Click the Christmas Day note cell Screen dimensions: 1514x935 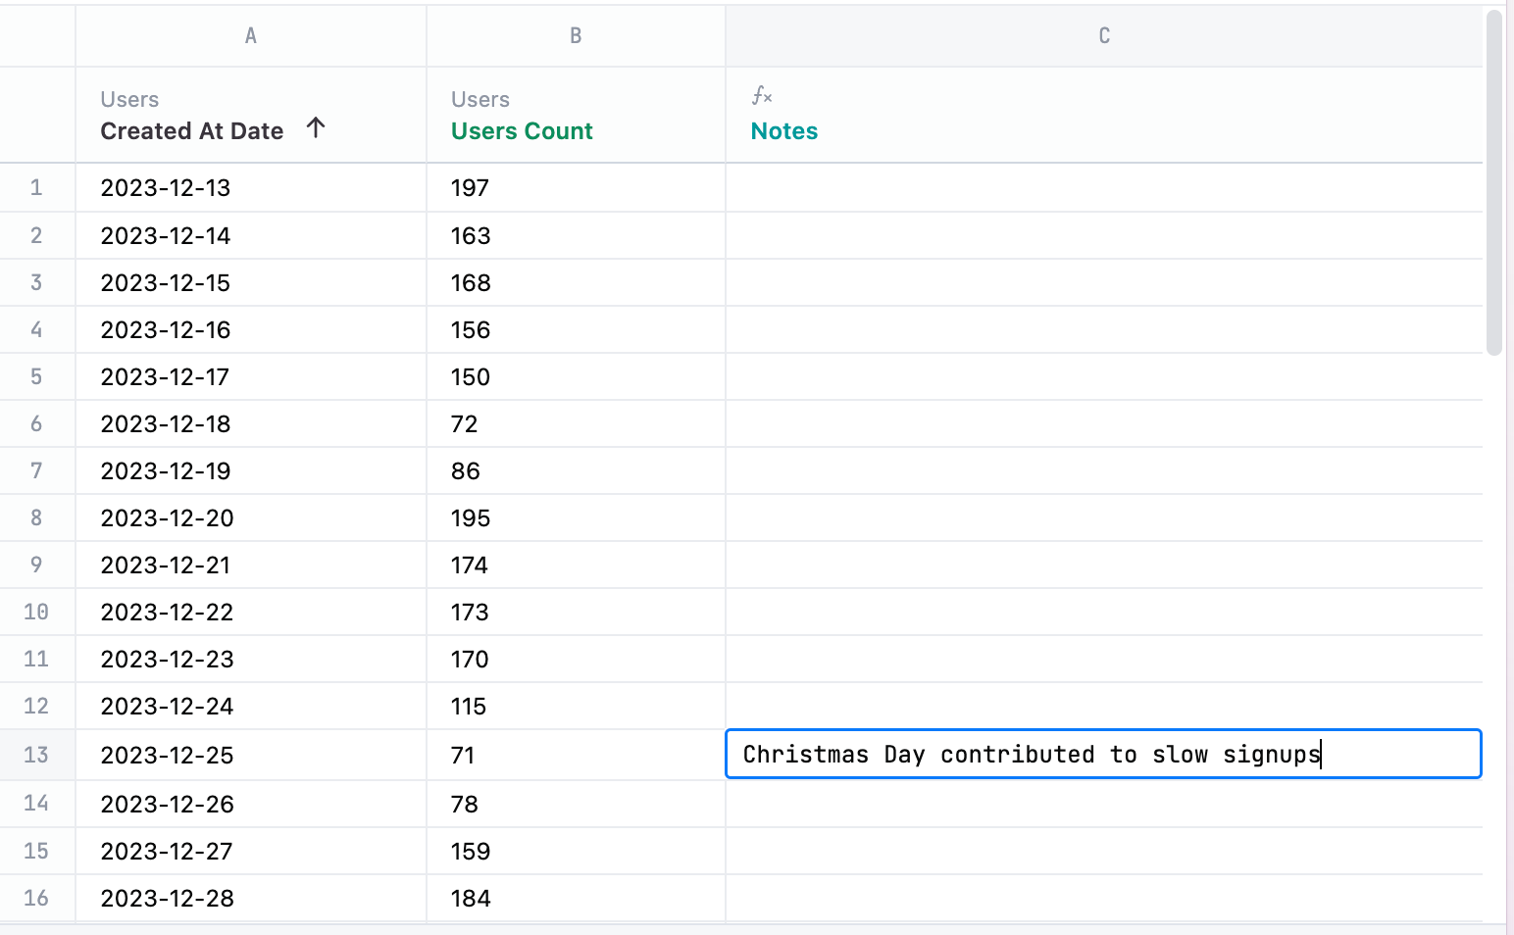pos(1102,755)
